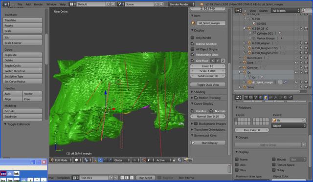The image size is (313, 182).
Task: Click the Run Script button
Action: [x=146, y=178]
